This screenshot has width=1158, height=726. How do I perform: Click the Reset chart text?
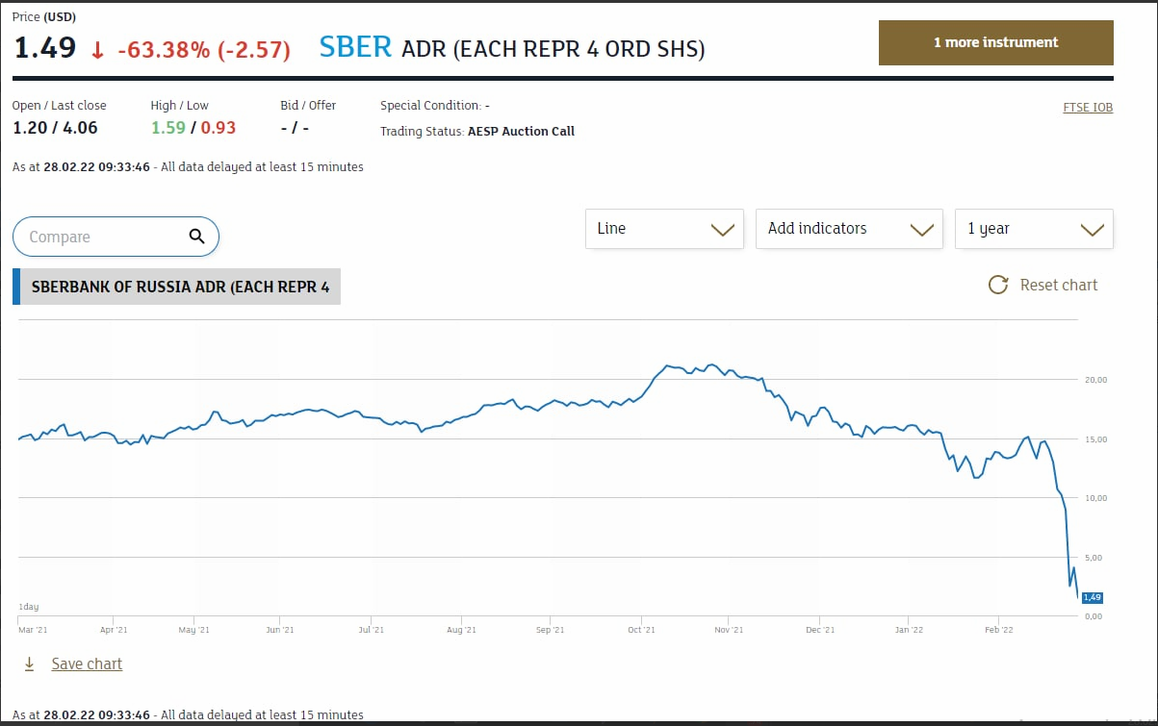click(1058, 286)
